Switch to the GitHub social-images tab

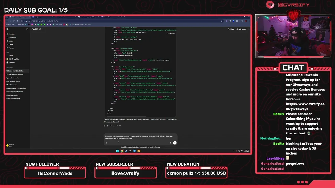tap(88, 17)
